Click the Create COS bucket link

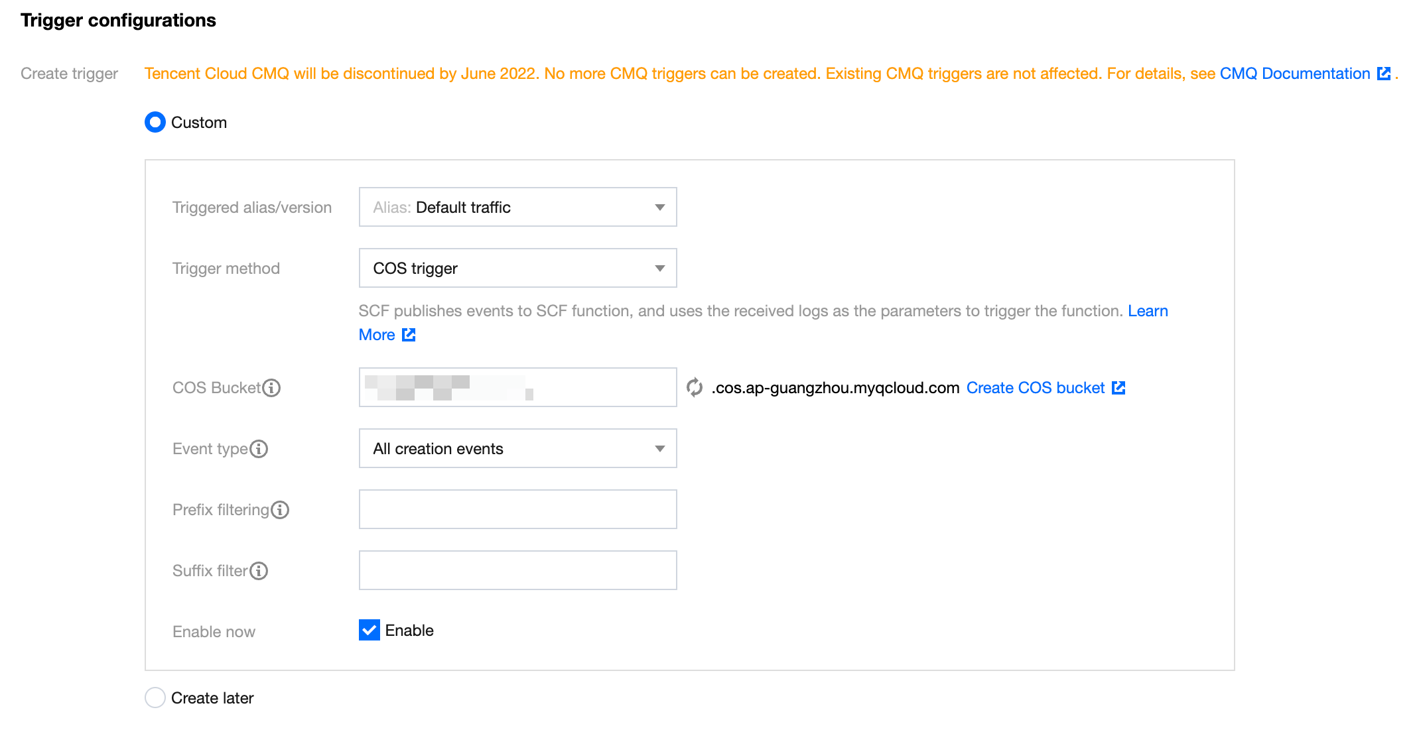(x=1035, y=388)
